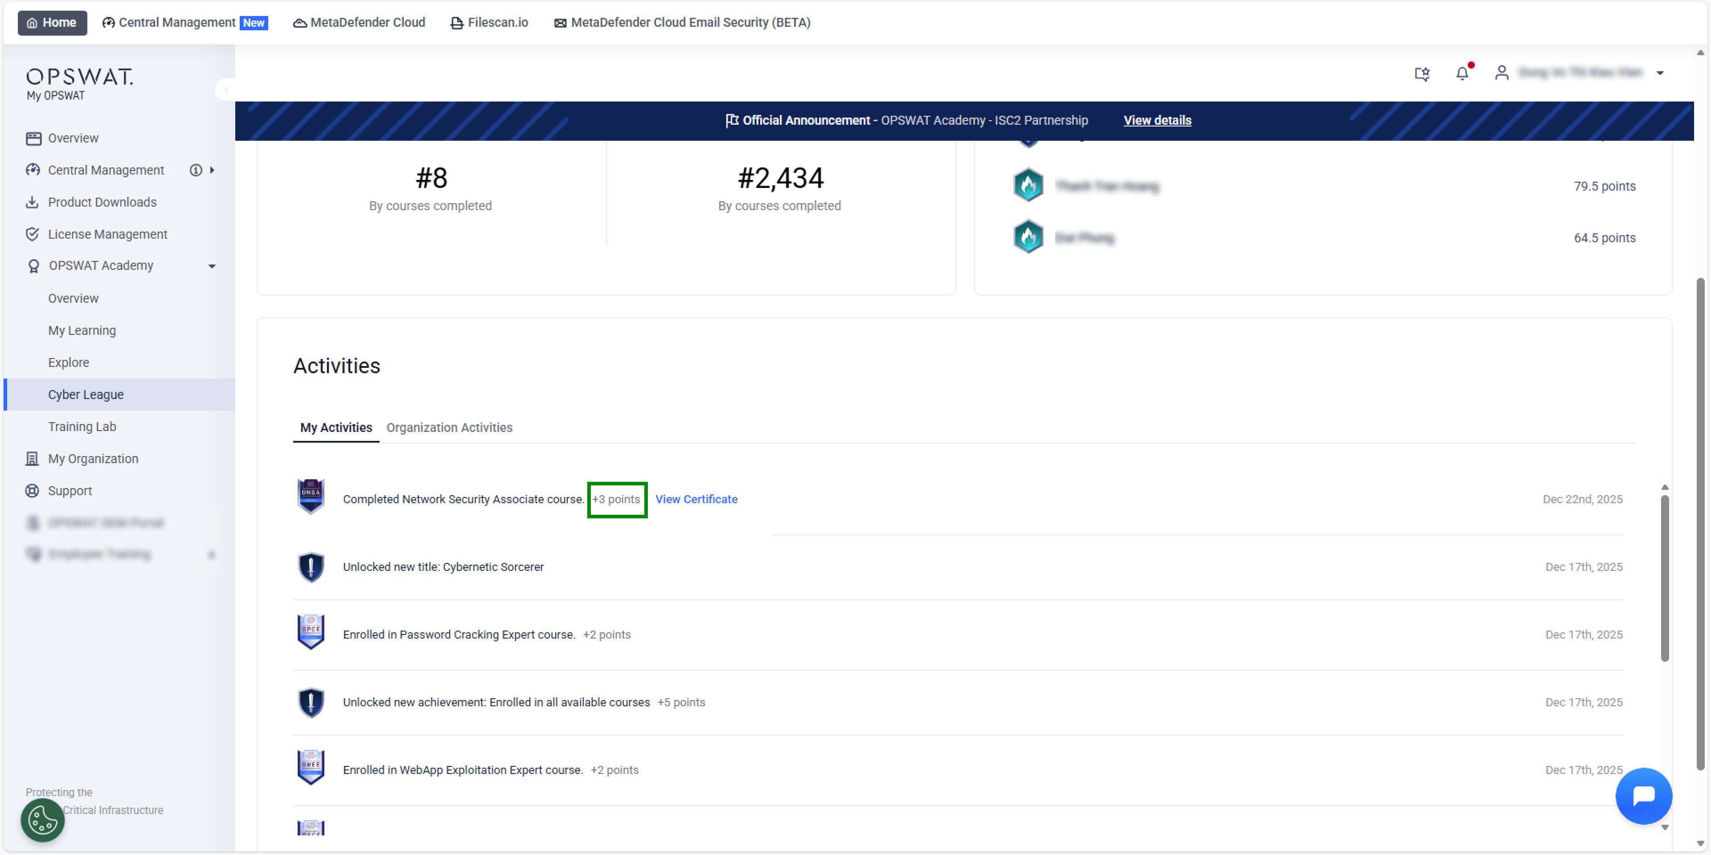
Task: Click the View Certificate link
Action: click(x=696, y=499)
